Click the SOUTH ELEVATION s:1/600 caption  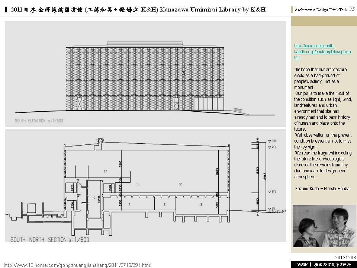[39, 121]
